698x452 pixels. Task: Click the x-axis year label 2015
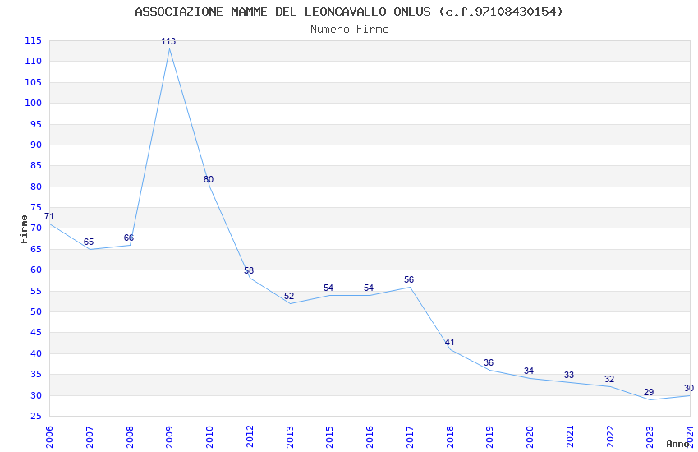tap(329, 437)
